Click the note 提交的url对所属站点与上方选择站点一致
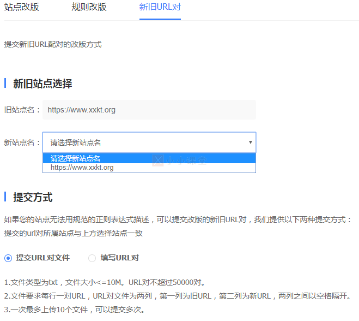The width and height of the screenshot is (359, 321). pyautogui.click(x=73, y=233)
